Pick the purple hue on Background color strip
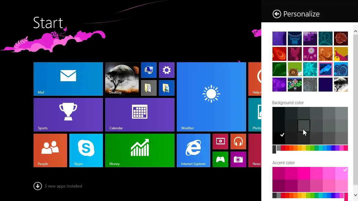This screenshot has width=358, height=201. pos(337,148)
